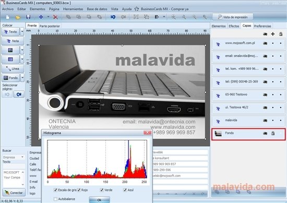Click the Save floppy disk icon
Screen dimensions: 287x203
tap(28, 17)
